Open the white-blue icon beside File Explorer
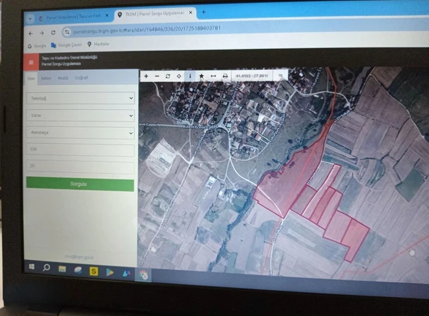Image resolution: width=429 pixels, height=316 pixels. pos(78,270)
